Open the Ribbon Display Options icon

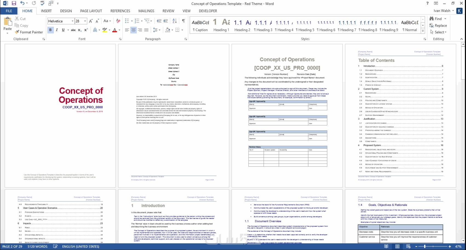tap(436, 3)
